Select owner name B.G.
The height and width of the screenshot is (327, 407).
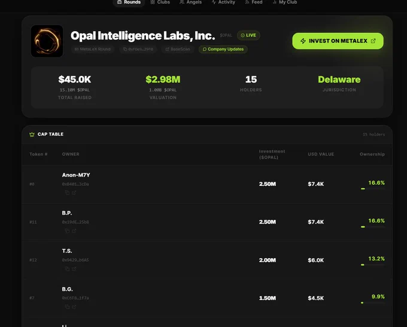click(x=67, y=289)
